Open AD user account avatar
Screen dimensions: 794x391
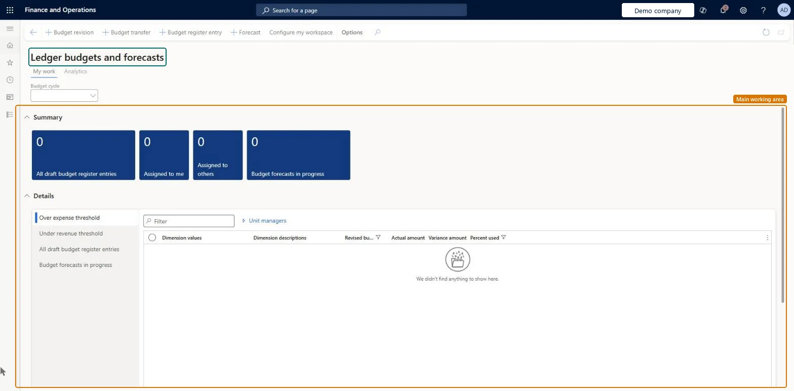click(783, 10)
